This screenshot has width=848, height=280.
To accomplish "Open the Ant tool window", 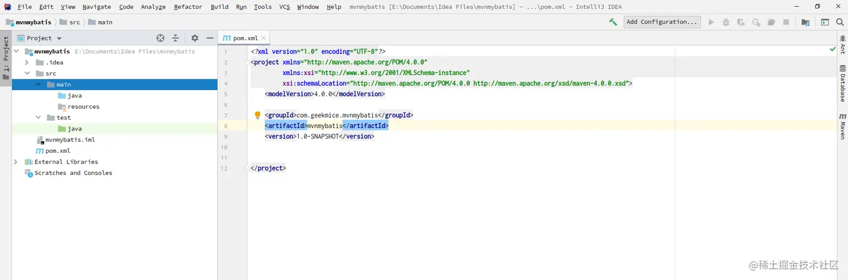I will (x=842, y=44).
